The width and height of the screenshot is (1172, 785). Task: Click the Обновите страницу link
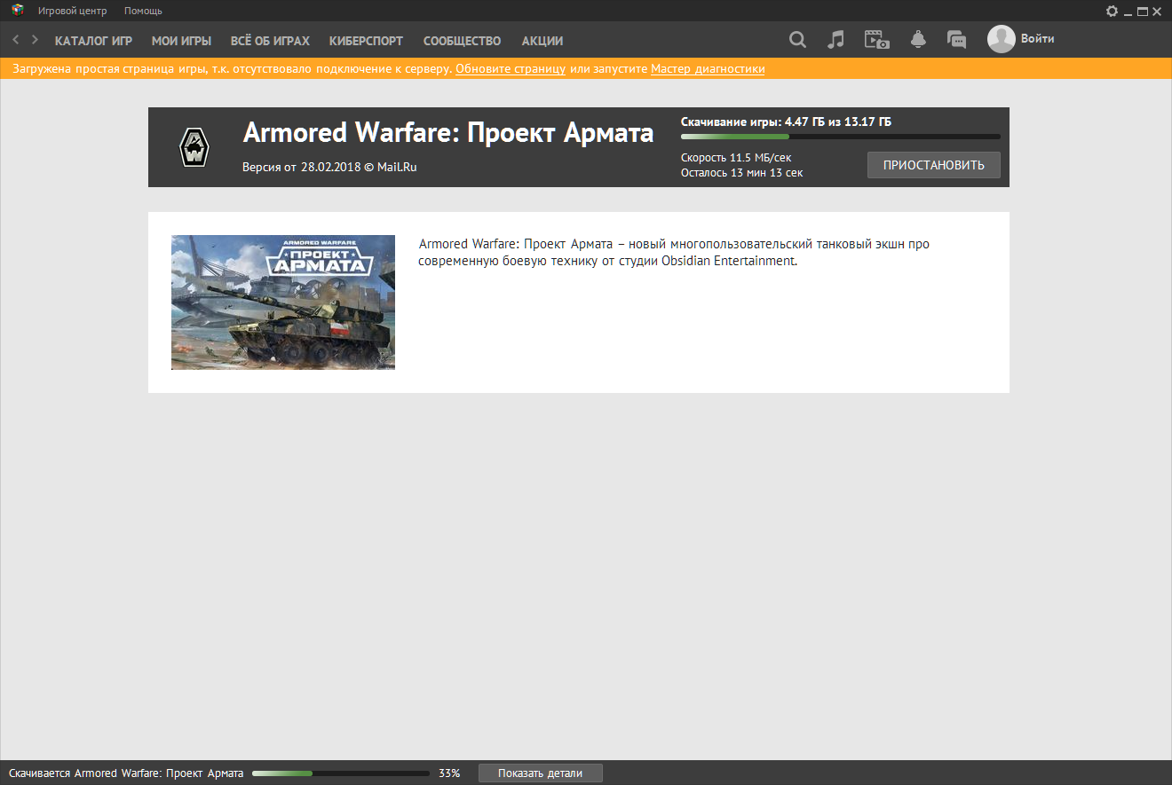pos(511,68)
